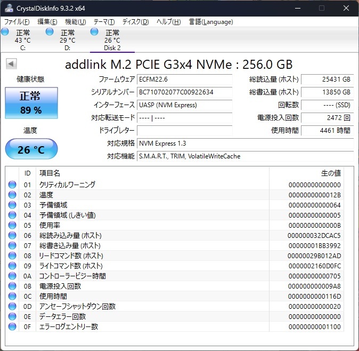359x351 pixels.
Task: Select the エラーログエントリー数 attribute name
Action: [69, 326]
